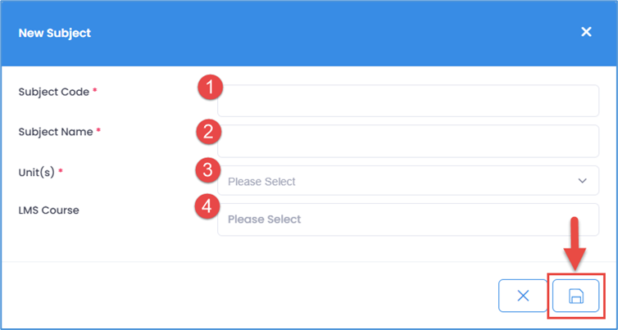618x330 pixels.
Task: Select the red badge numbered 3
Action: pyautogui.click(x=211, y=170)
